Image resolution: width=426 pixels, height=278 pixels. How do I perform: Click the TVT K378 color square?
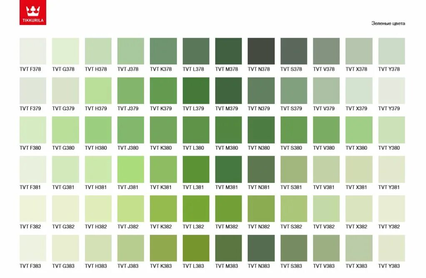tap(163, 51)
